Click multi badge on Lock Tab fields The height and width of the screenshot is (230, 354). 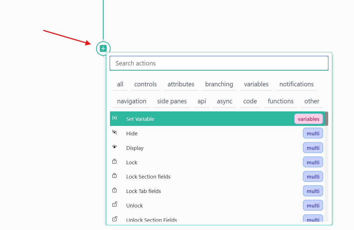click(313, 191)
